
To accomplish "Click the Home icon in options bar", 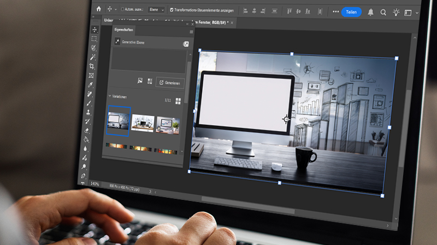I will point(99,9).
